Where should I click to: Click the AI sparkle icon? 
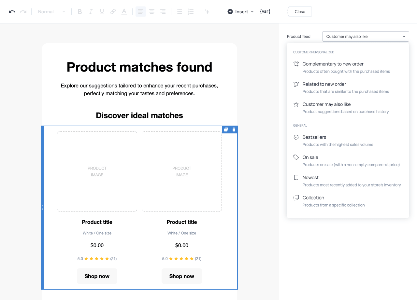[x=207, y=12]
